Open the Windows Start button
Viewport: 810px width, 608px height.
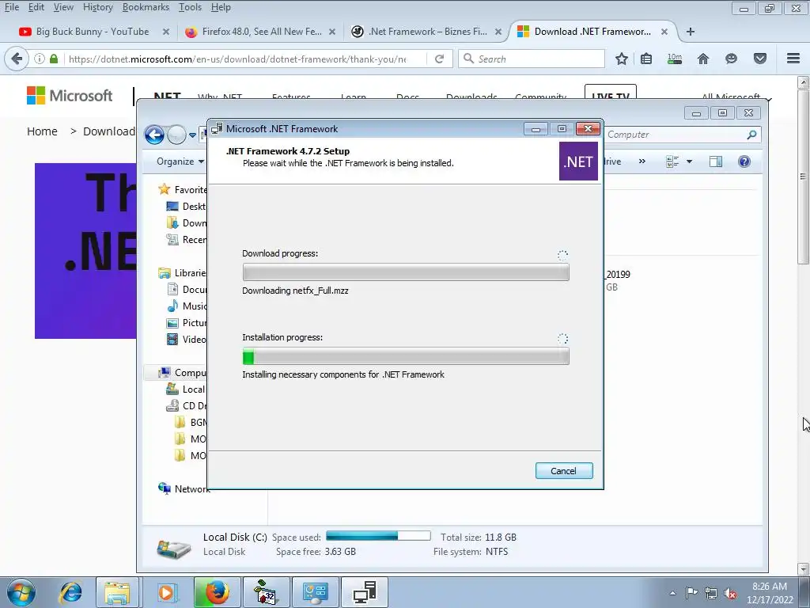(x=21, y=592)
